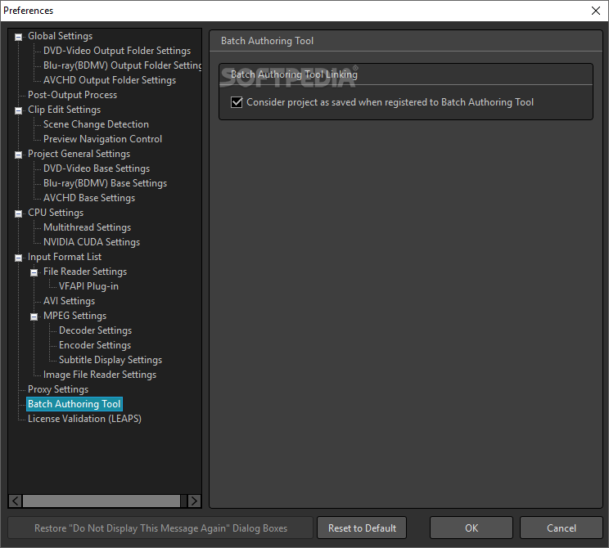Open Multithread Settings
This screenshot has width=609, height=548.
click(x=87, y=228)
